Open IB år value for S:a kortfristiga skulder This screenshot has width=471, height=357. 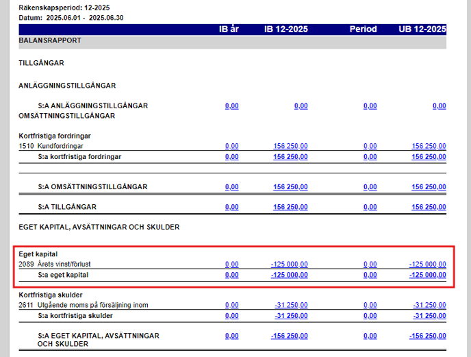pos(231,316)
